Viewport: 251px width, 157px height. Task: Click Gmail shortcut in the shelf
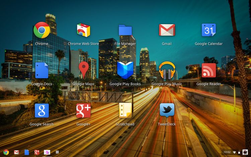[16, 152]
